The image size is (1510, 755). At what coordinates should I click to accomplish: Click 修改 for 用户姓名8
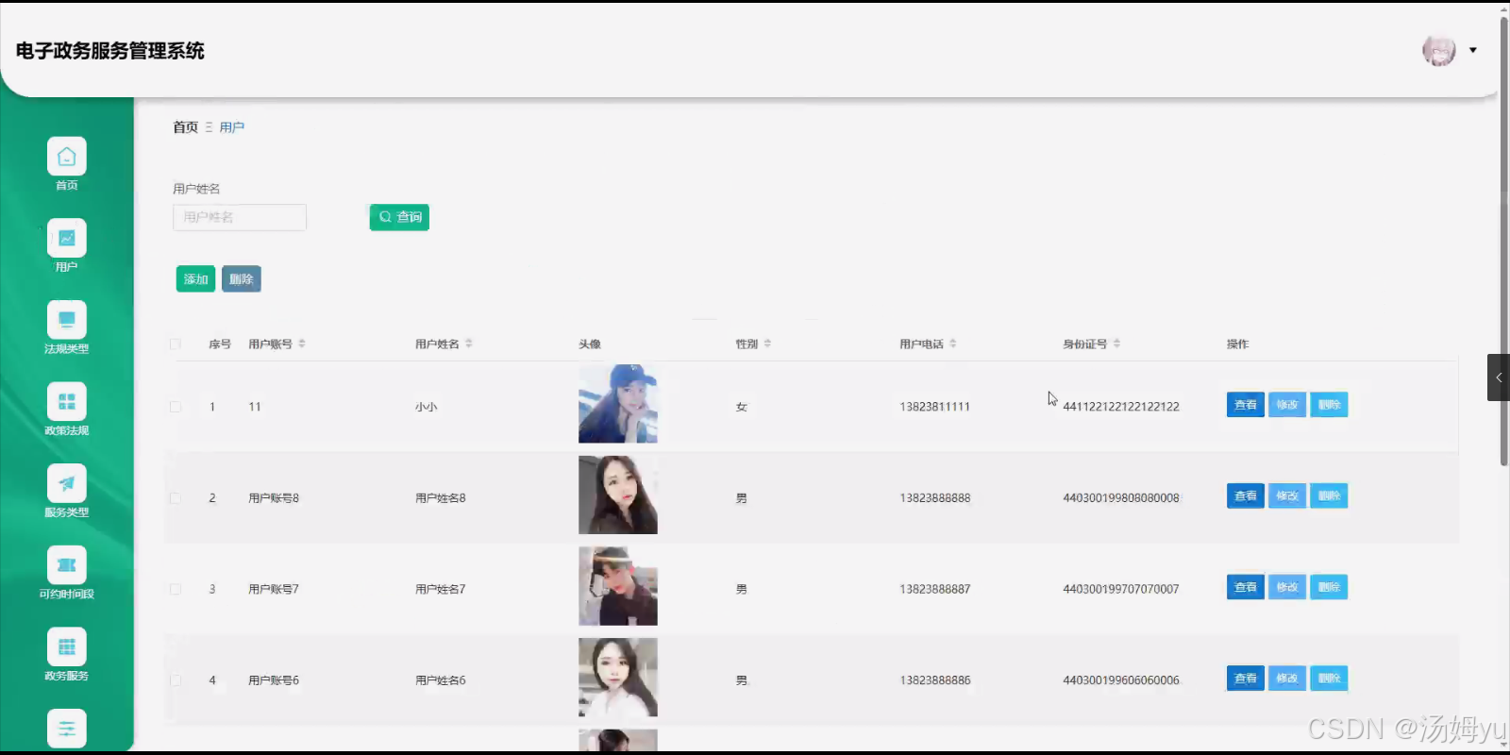(x=1287, y=495)
